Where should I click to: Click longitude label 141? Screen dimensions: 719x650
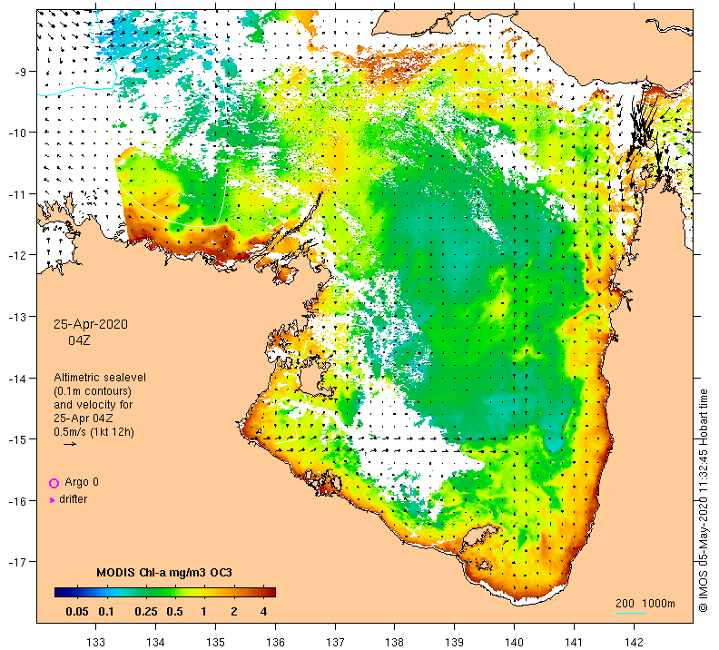pos(574,642)
